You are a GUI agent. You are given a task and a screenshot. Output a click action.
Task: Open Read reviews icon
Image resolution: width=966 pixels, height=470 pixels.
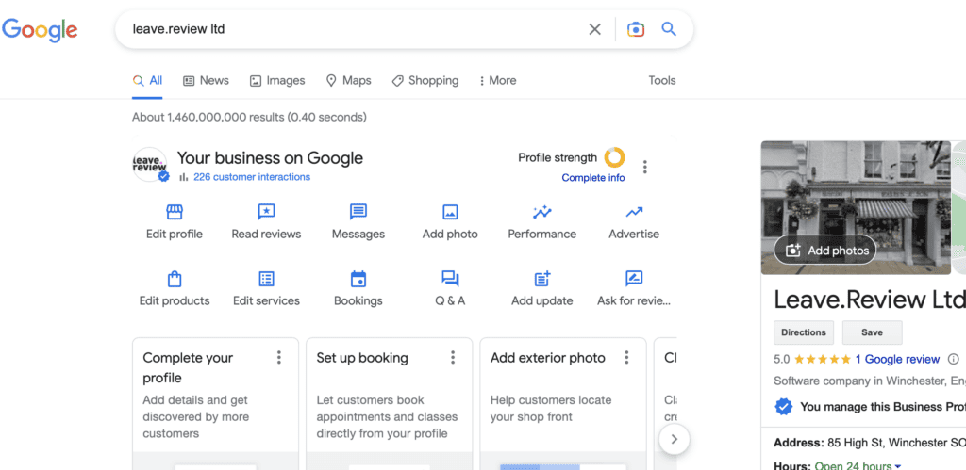coord(266,212)
